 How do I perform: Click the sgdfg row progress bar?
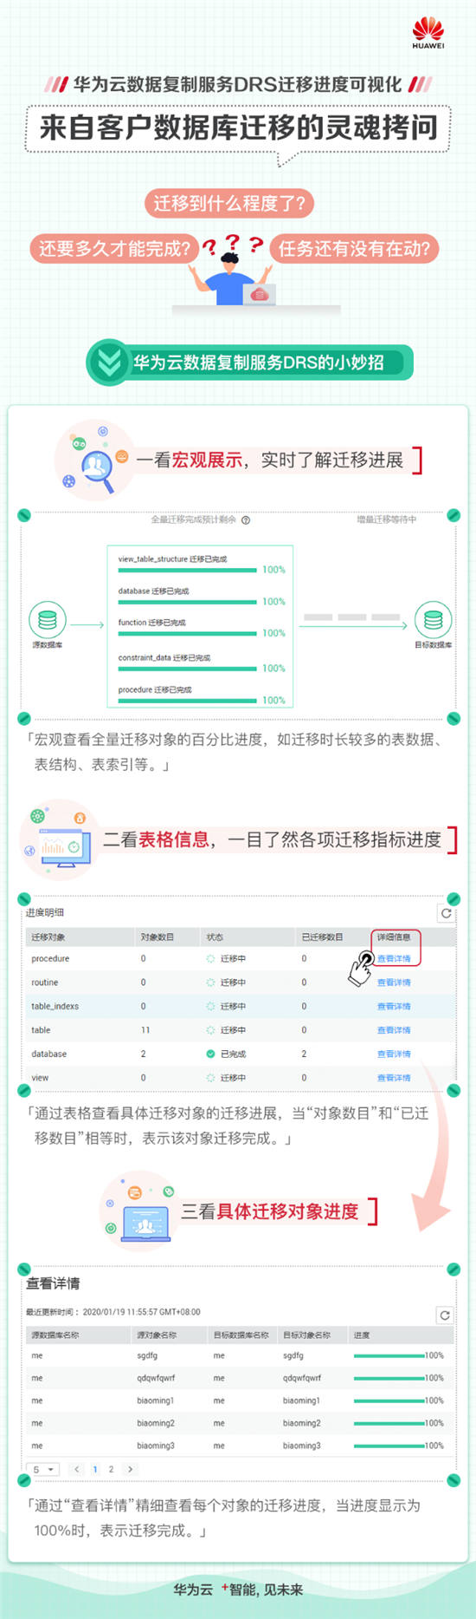pos(389,1355)
